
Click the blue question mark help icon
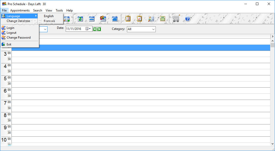[x=187, y=19]
